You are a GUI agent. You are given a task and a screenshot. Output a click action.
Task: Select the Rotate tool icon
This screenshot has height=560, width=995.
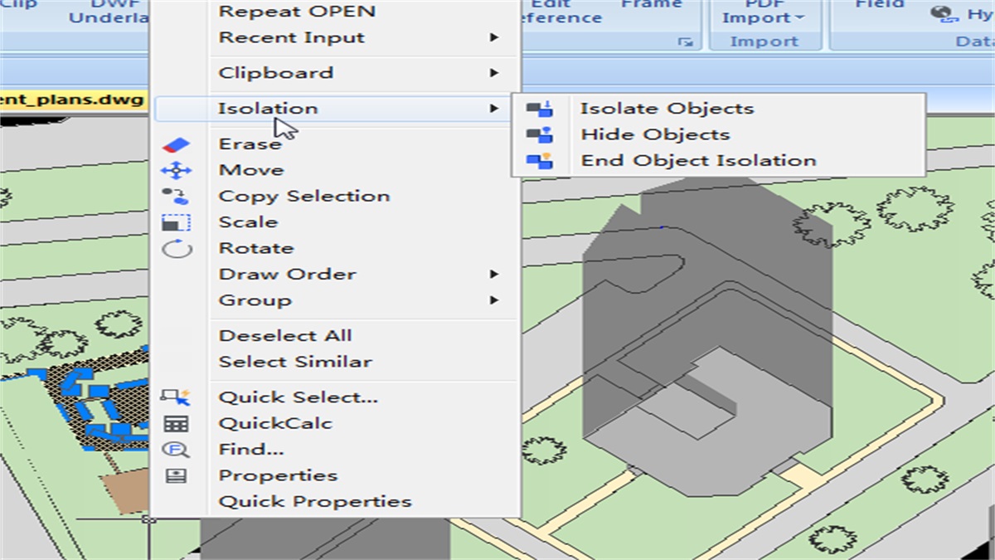click(x=176, y=247)
